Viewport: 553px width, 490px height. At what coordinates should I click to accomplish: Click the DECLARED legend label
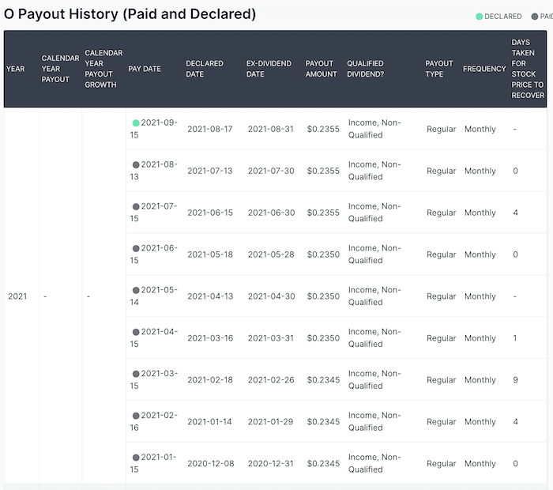point(503,17)
